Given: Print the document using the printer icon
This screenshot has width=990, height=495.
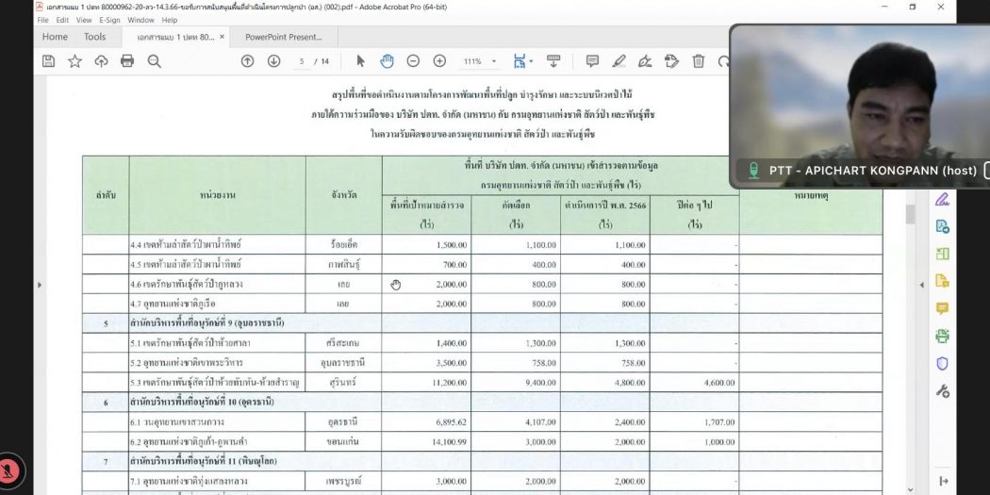Looking at the screenshot, I should (127, 61).
